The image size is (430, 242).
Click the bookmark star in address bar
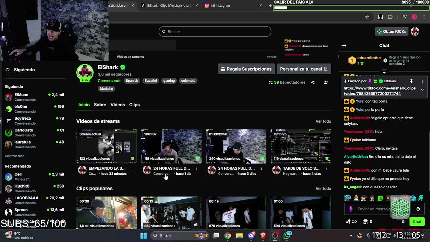[x=367, y=17]
